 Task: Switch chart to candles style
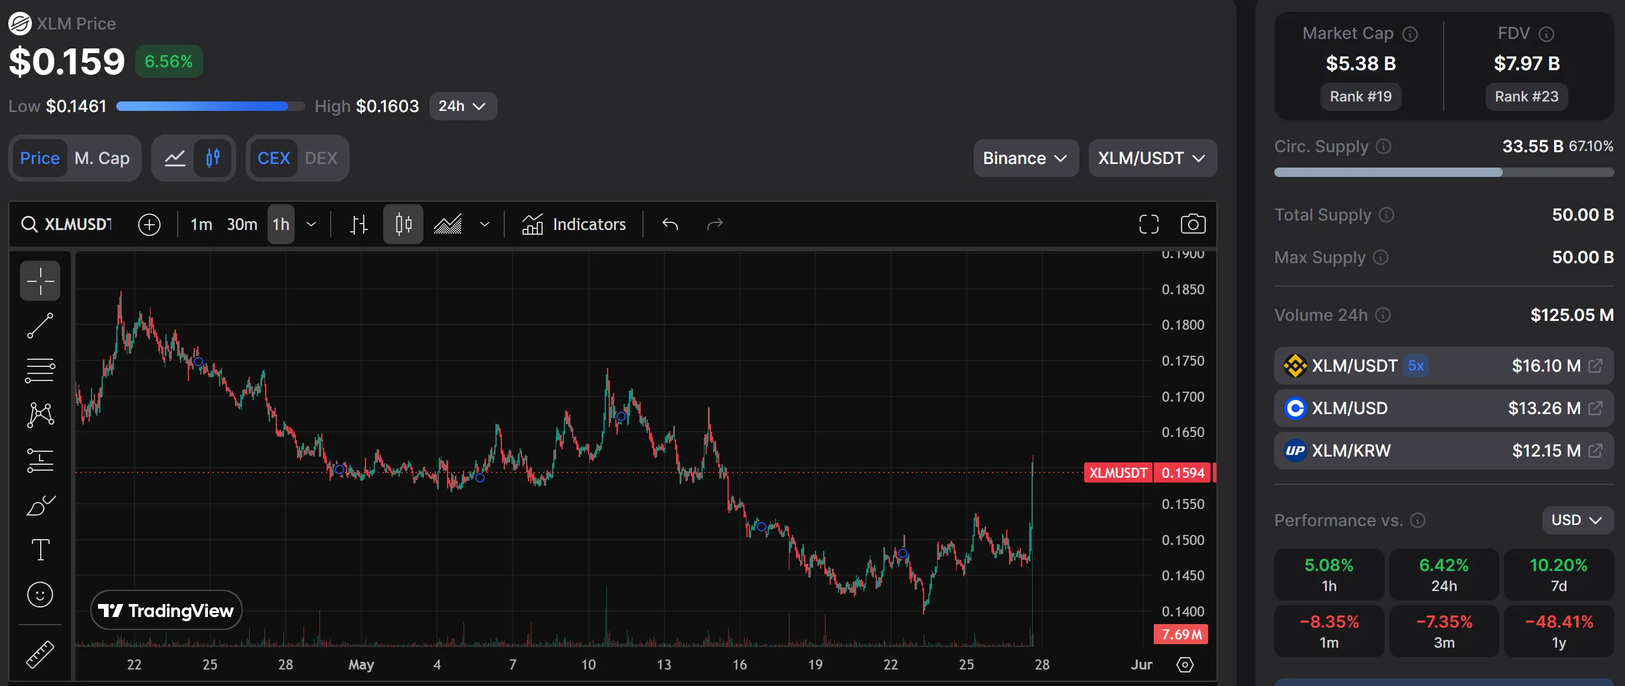click(x=403, y=224)
